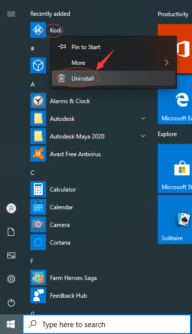Click the Feedback Hub label
The height and width of the screenshot is (334, 192).
coord(69,296)
